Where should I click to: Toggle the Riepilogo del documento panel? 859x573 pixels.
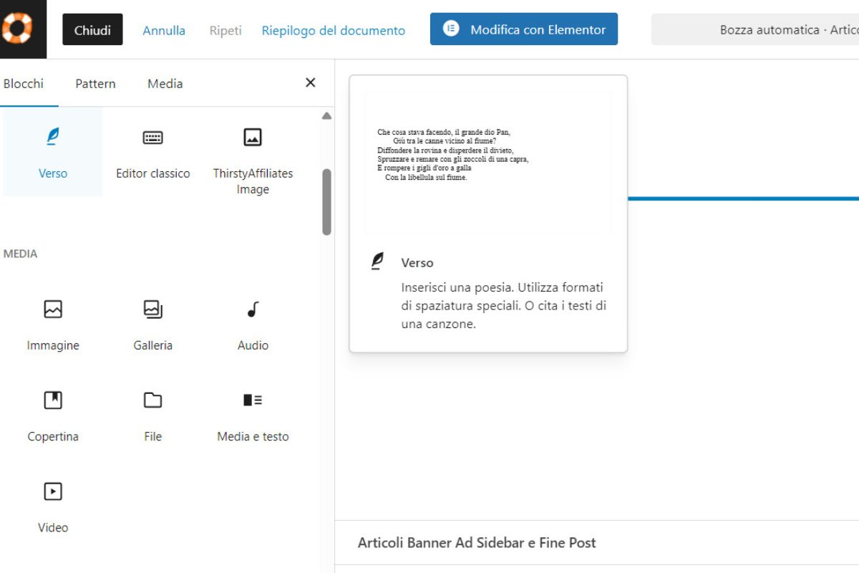point(333,30)
